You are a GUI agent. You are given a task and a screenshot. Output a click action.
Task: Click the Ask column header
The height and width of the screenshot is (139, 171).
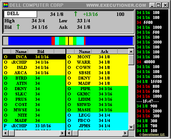104,52
